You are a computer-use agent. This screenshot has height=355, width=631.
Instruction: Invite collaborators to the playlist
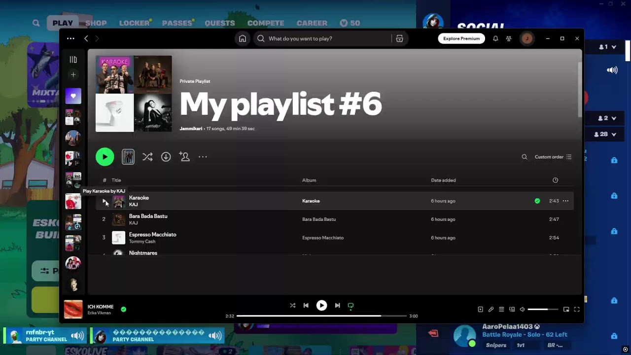click(x=184, y=157)
